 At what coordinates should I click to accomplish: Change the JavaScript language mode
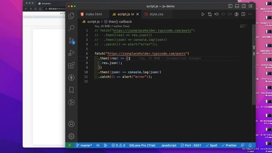click(x=168, y=145)
